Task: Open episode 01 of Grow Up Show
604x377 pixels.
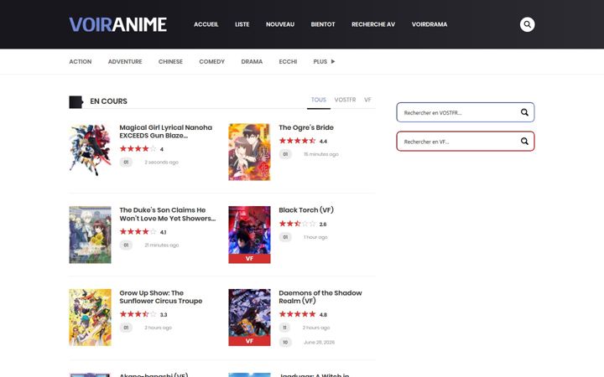Action: [126, 328]
